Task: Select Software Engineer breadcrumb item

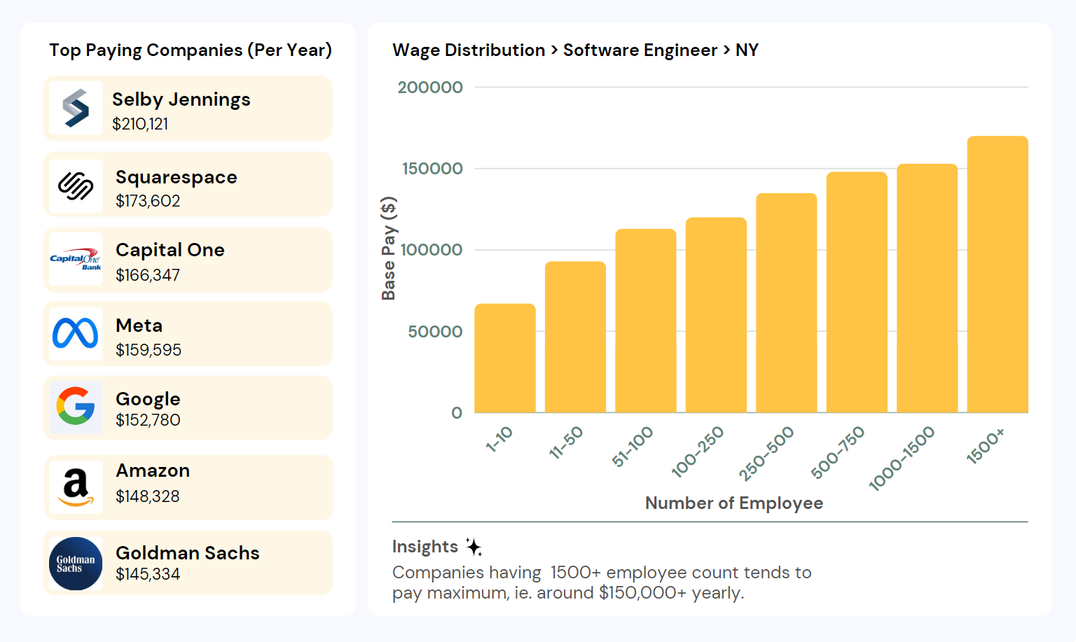Action: (640, 50)
